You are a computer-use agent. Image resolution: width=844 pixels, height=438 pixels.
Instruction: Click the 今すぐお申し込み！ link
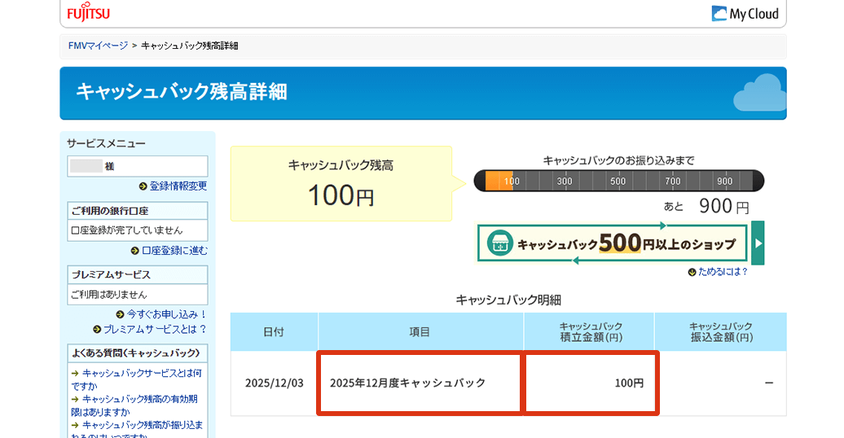tap(166, 314)
